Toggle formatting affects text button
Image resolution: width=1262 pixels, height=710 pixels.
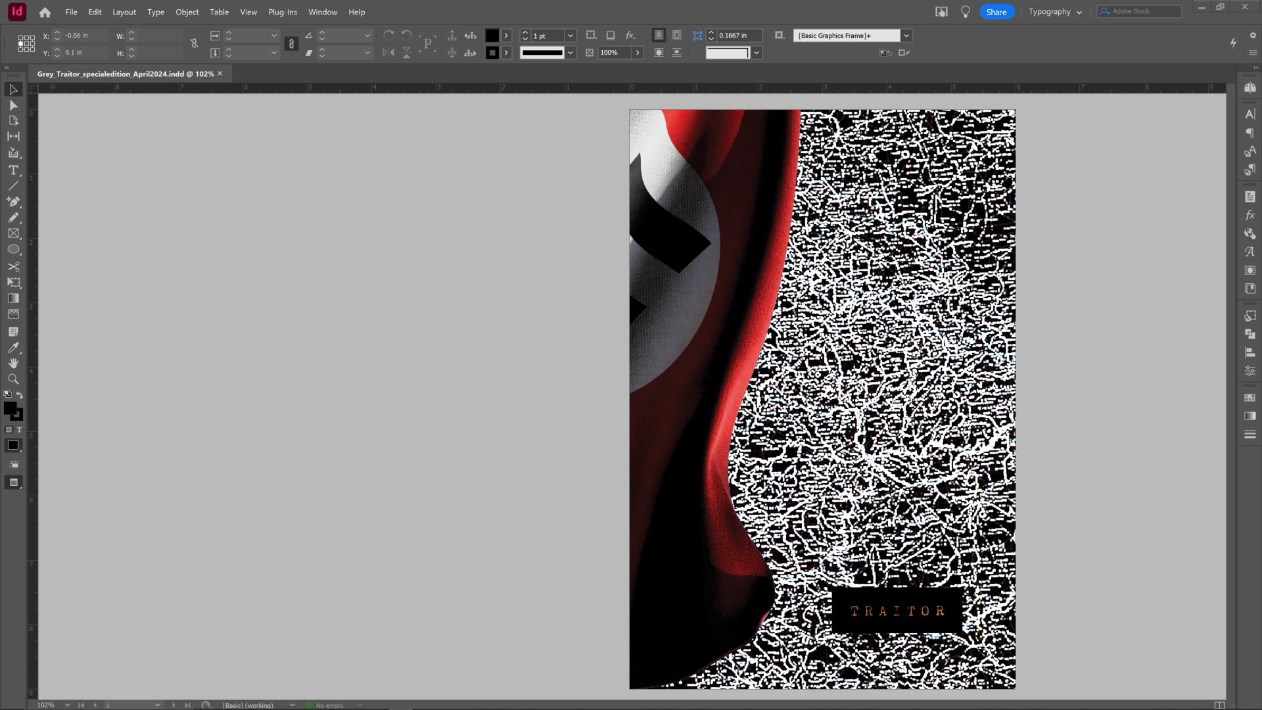click(x=19, y=430)
